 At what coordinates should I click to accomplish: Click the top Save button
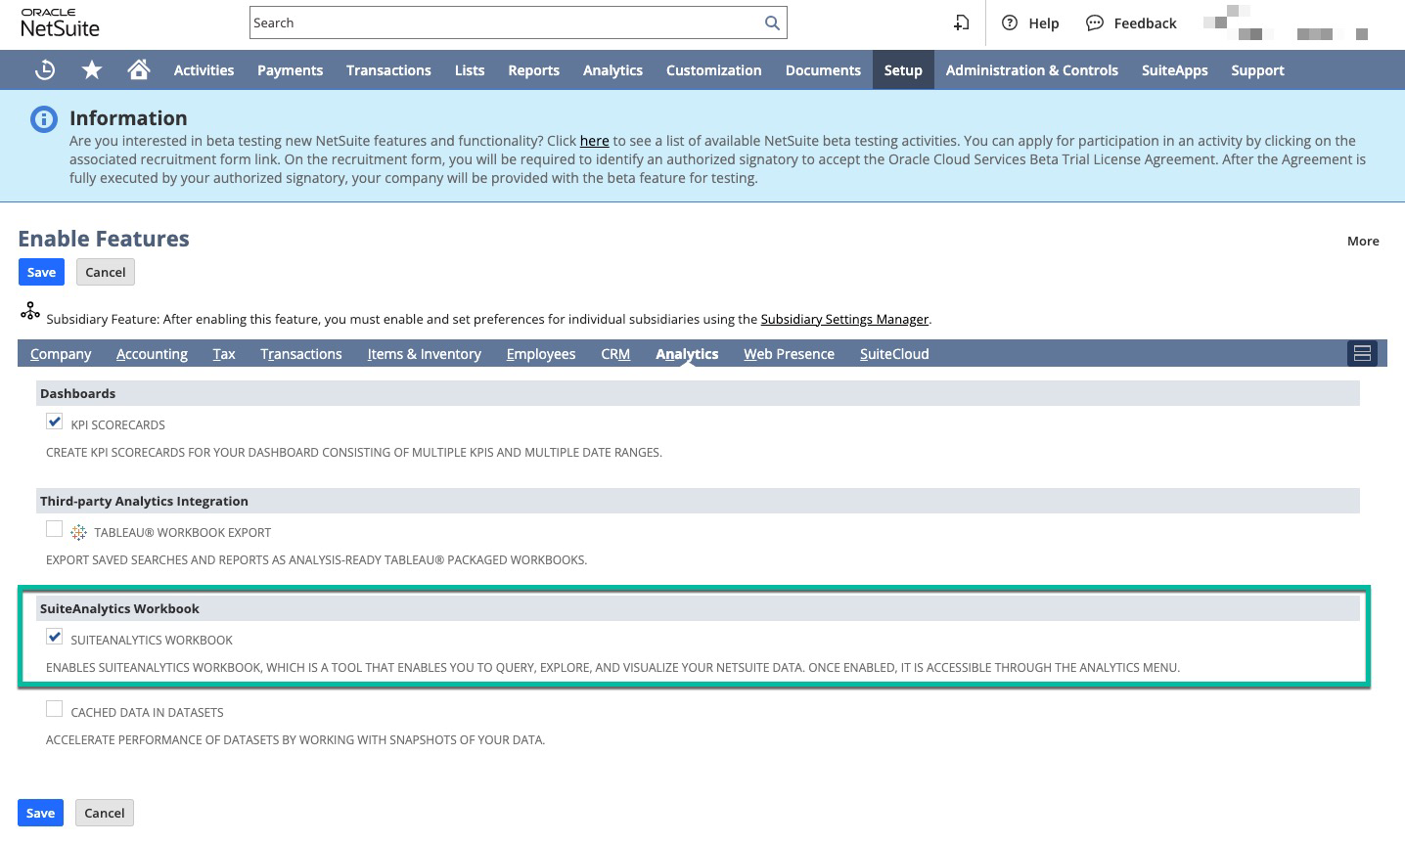pyautogui.click(x=41, y=272)
